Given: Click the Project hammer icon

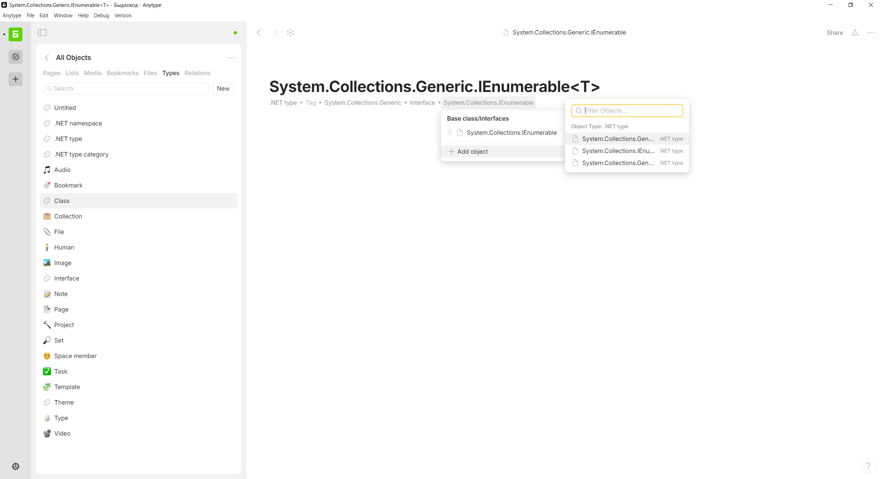Looking at the screenshot, I should click(x=47, y=325).
